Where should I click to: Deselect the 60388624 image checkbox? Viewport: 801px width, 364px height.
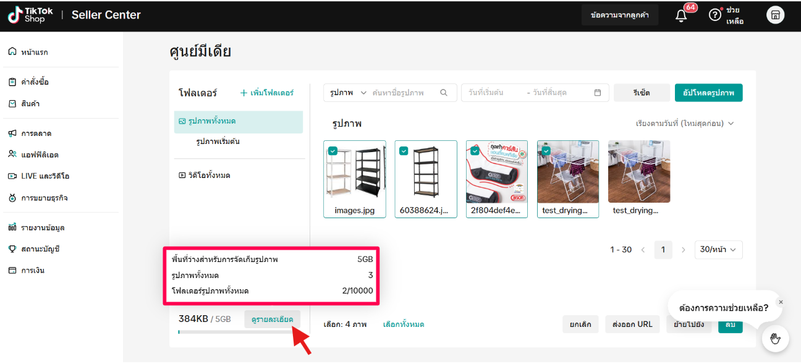click(x=403, y=150)
